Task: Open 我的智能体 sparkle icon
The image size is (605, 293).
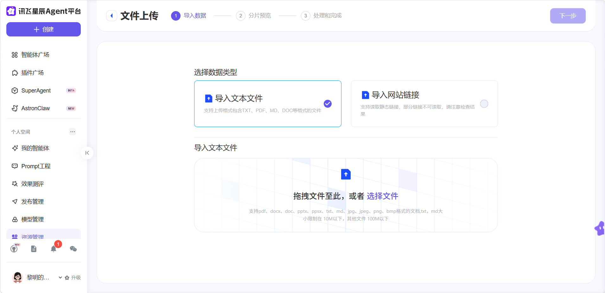Action: [15, 148]
